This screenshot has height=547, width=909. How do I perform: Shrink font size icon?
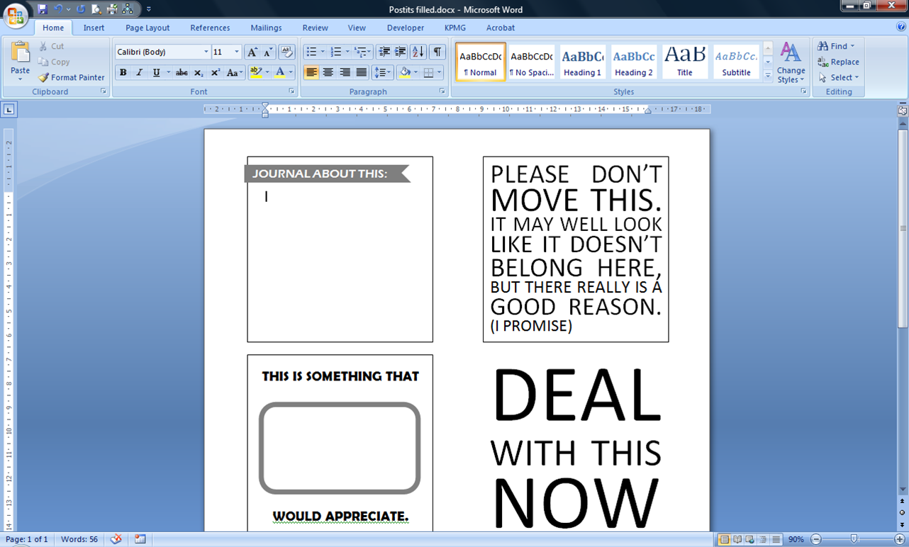267,52
